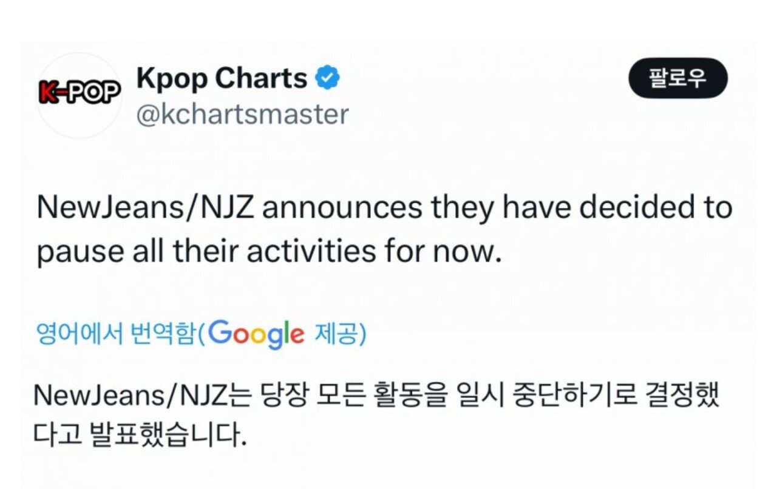The height and width of the screenshot is (489, 777).
Task: Click the line "pause all their activities for now."
Action: (270, 252)
